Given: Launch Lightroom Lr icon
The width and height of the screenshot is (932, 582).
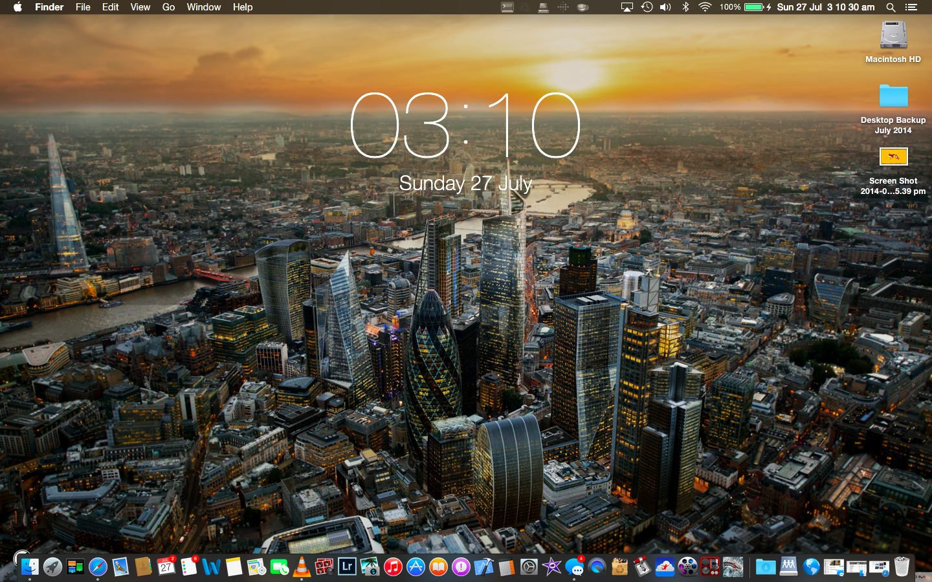Looking at the screenshot, I should coord(347,567).
